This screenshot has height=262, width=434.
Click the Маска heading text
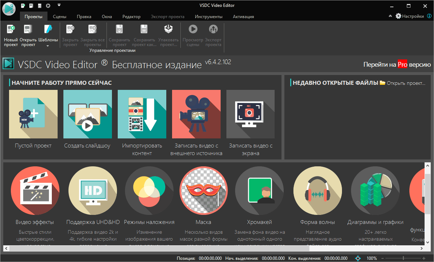(204, 222)
